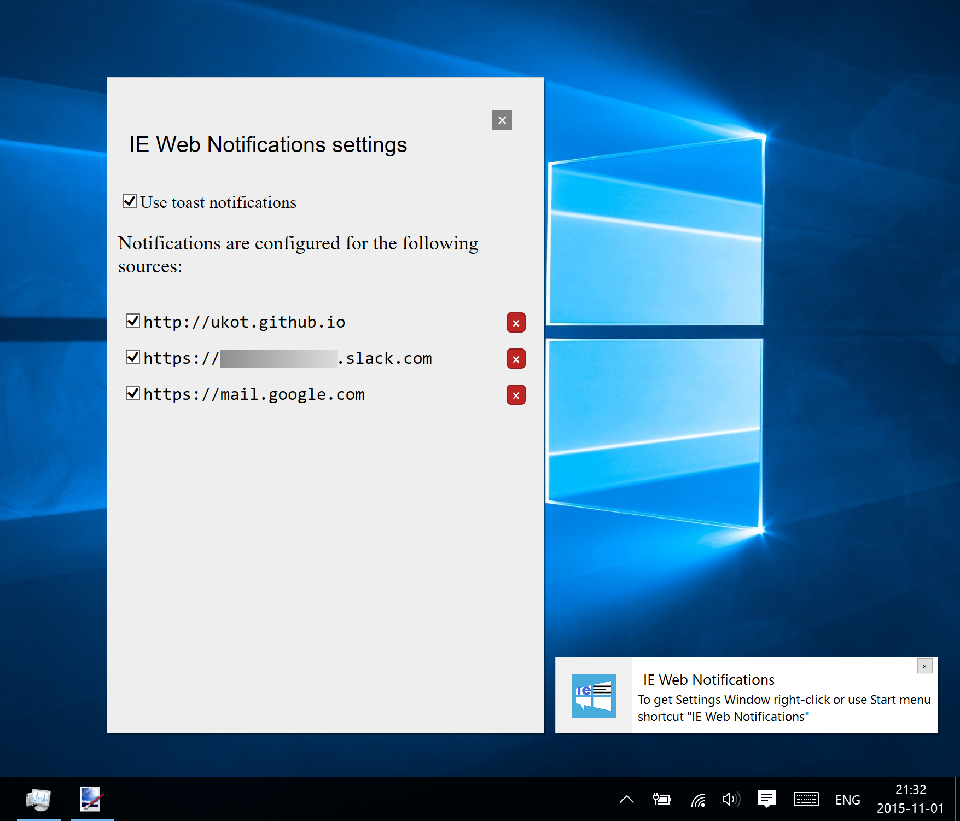Open the battery power tray icon
This screenshot has height=821, width=960.
tap(662, 800)
